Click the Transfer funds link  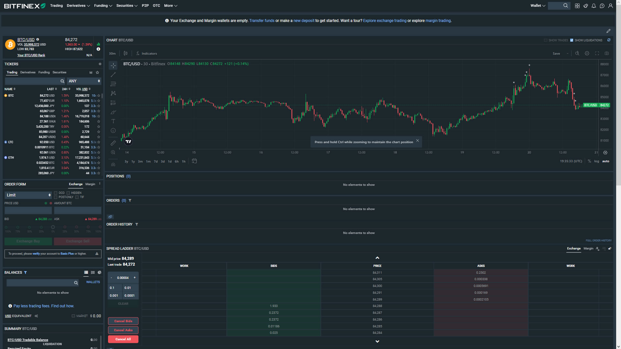262,20
